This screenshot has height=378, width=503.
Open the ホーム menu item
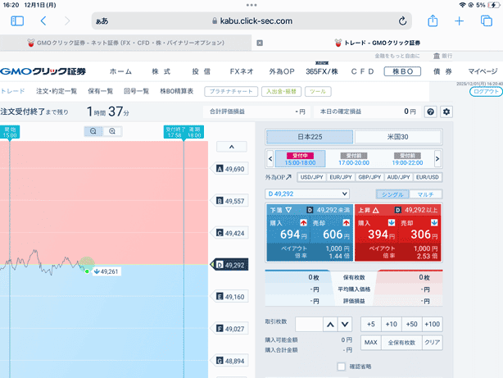click(121, 71)
